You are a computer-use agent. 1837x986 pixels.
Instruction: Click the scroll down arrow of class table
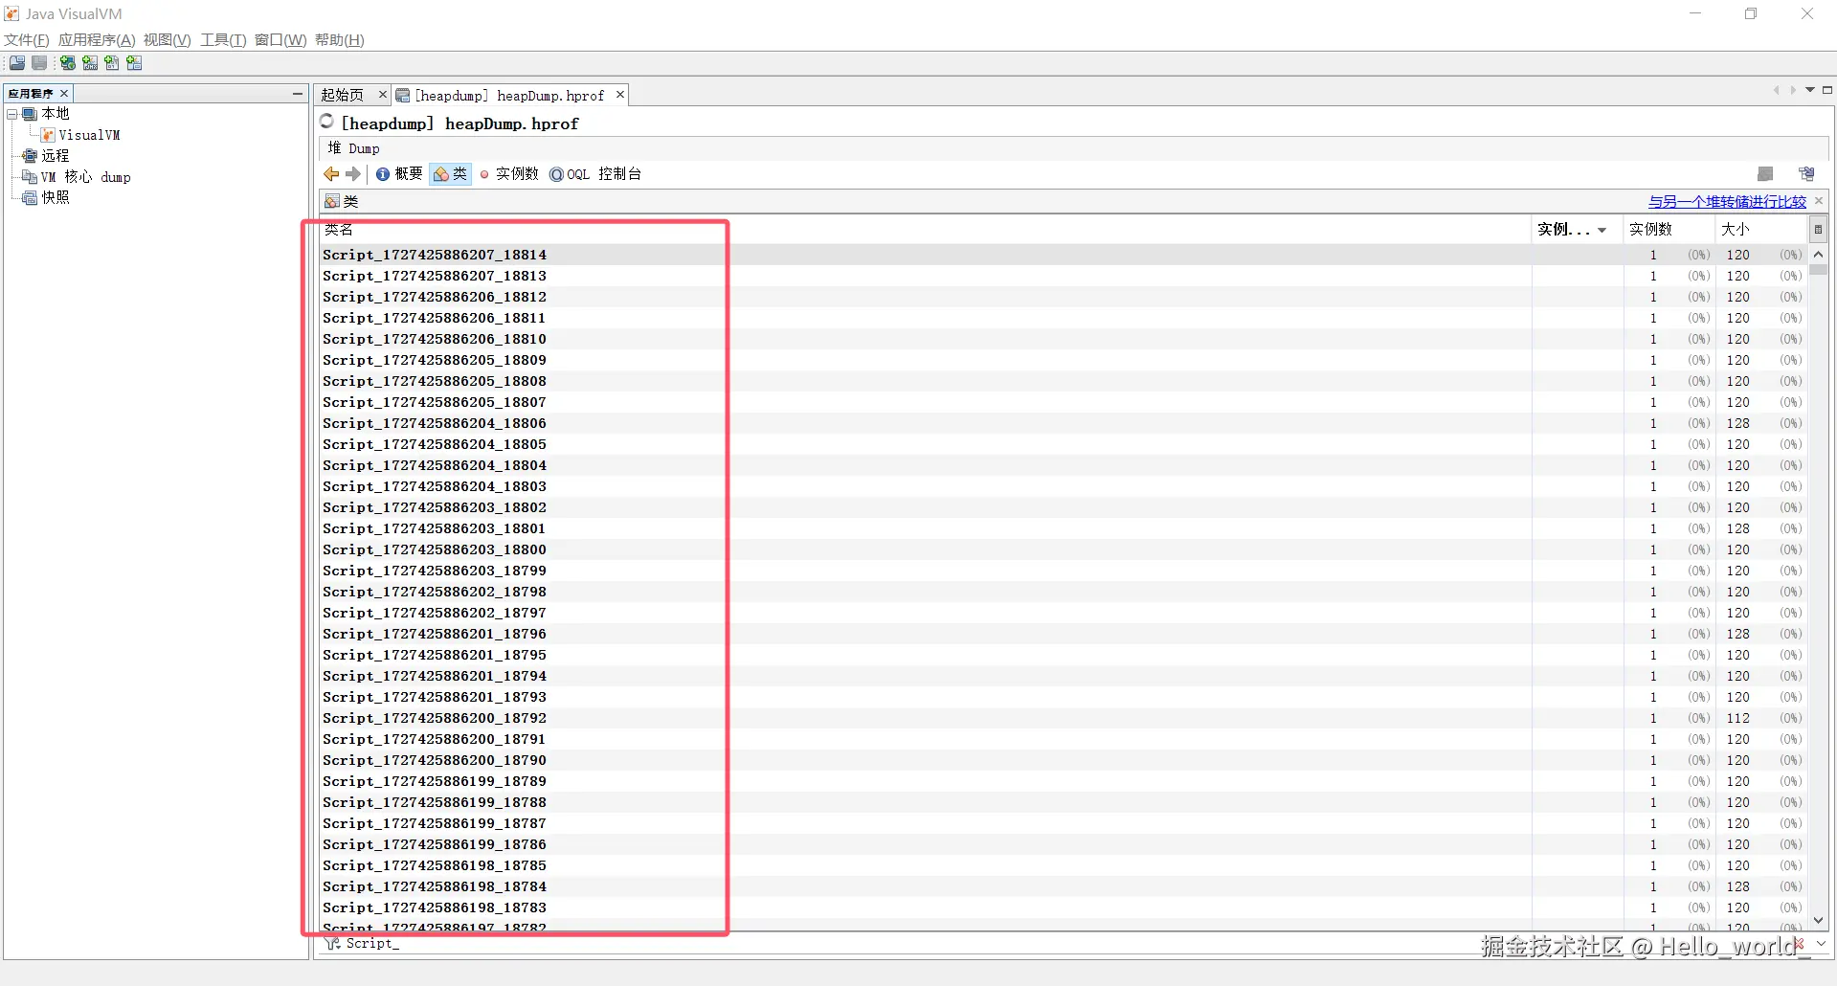[x=1819, y=921]
